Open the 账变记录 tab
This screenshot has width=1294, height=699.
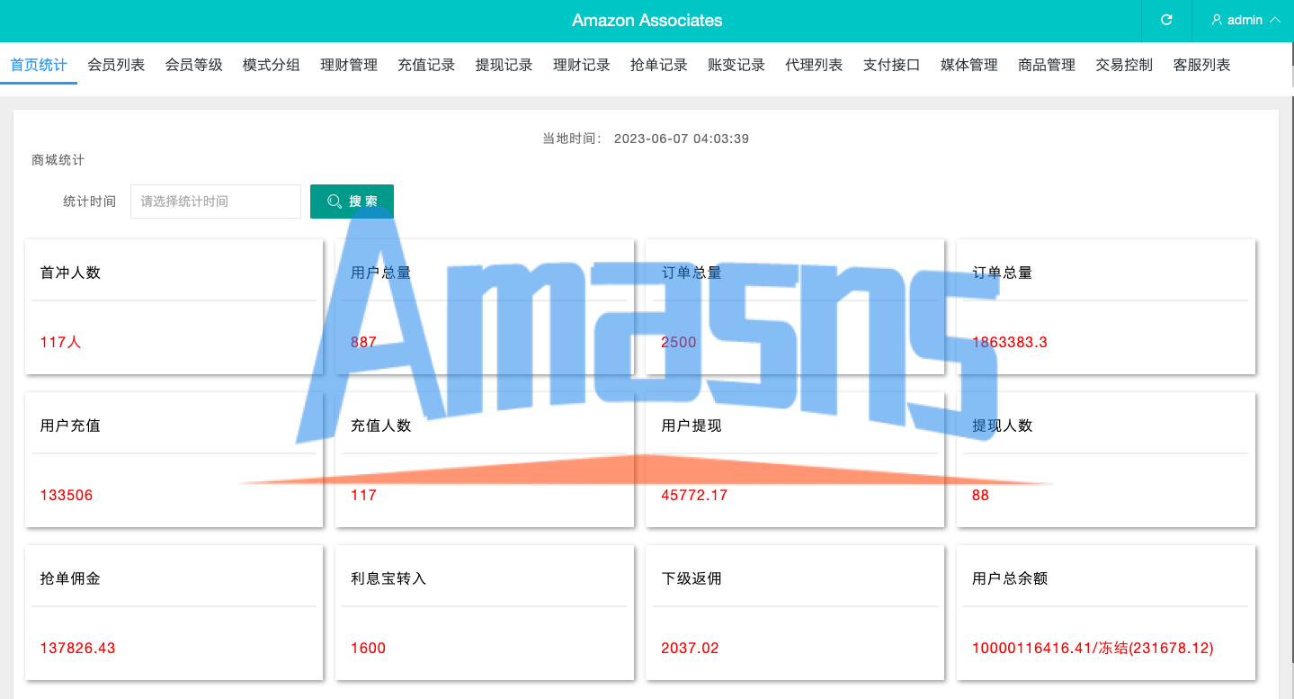(736, 65)
